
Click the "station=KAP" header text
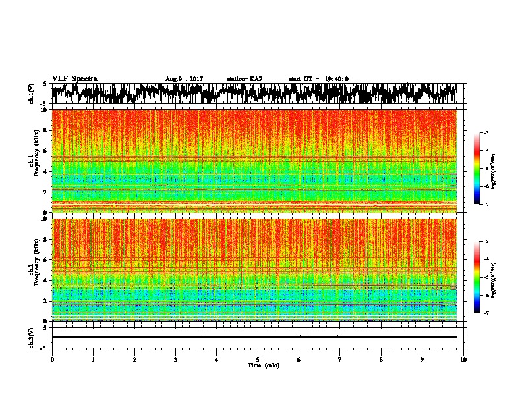coord(245,79)
